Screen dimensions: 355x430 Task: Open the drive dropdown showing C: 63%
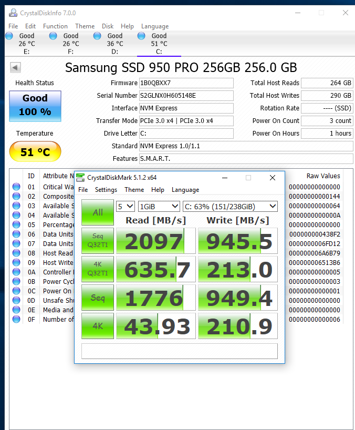230,207
